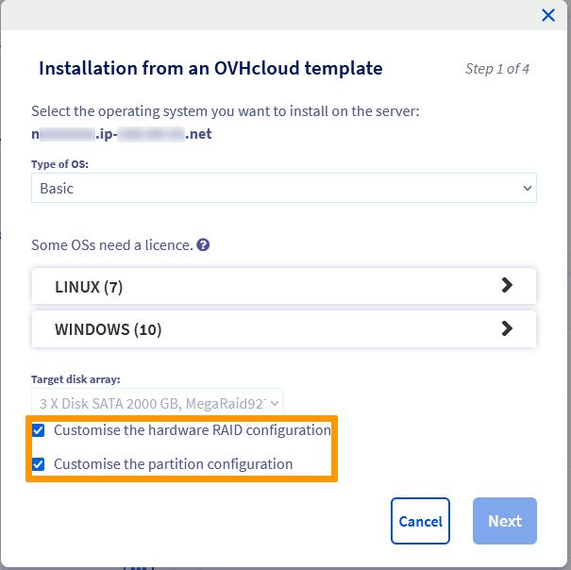Click the 'Customise the partition configuration' label
The image size is (571, 570).
174,464
